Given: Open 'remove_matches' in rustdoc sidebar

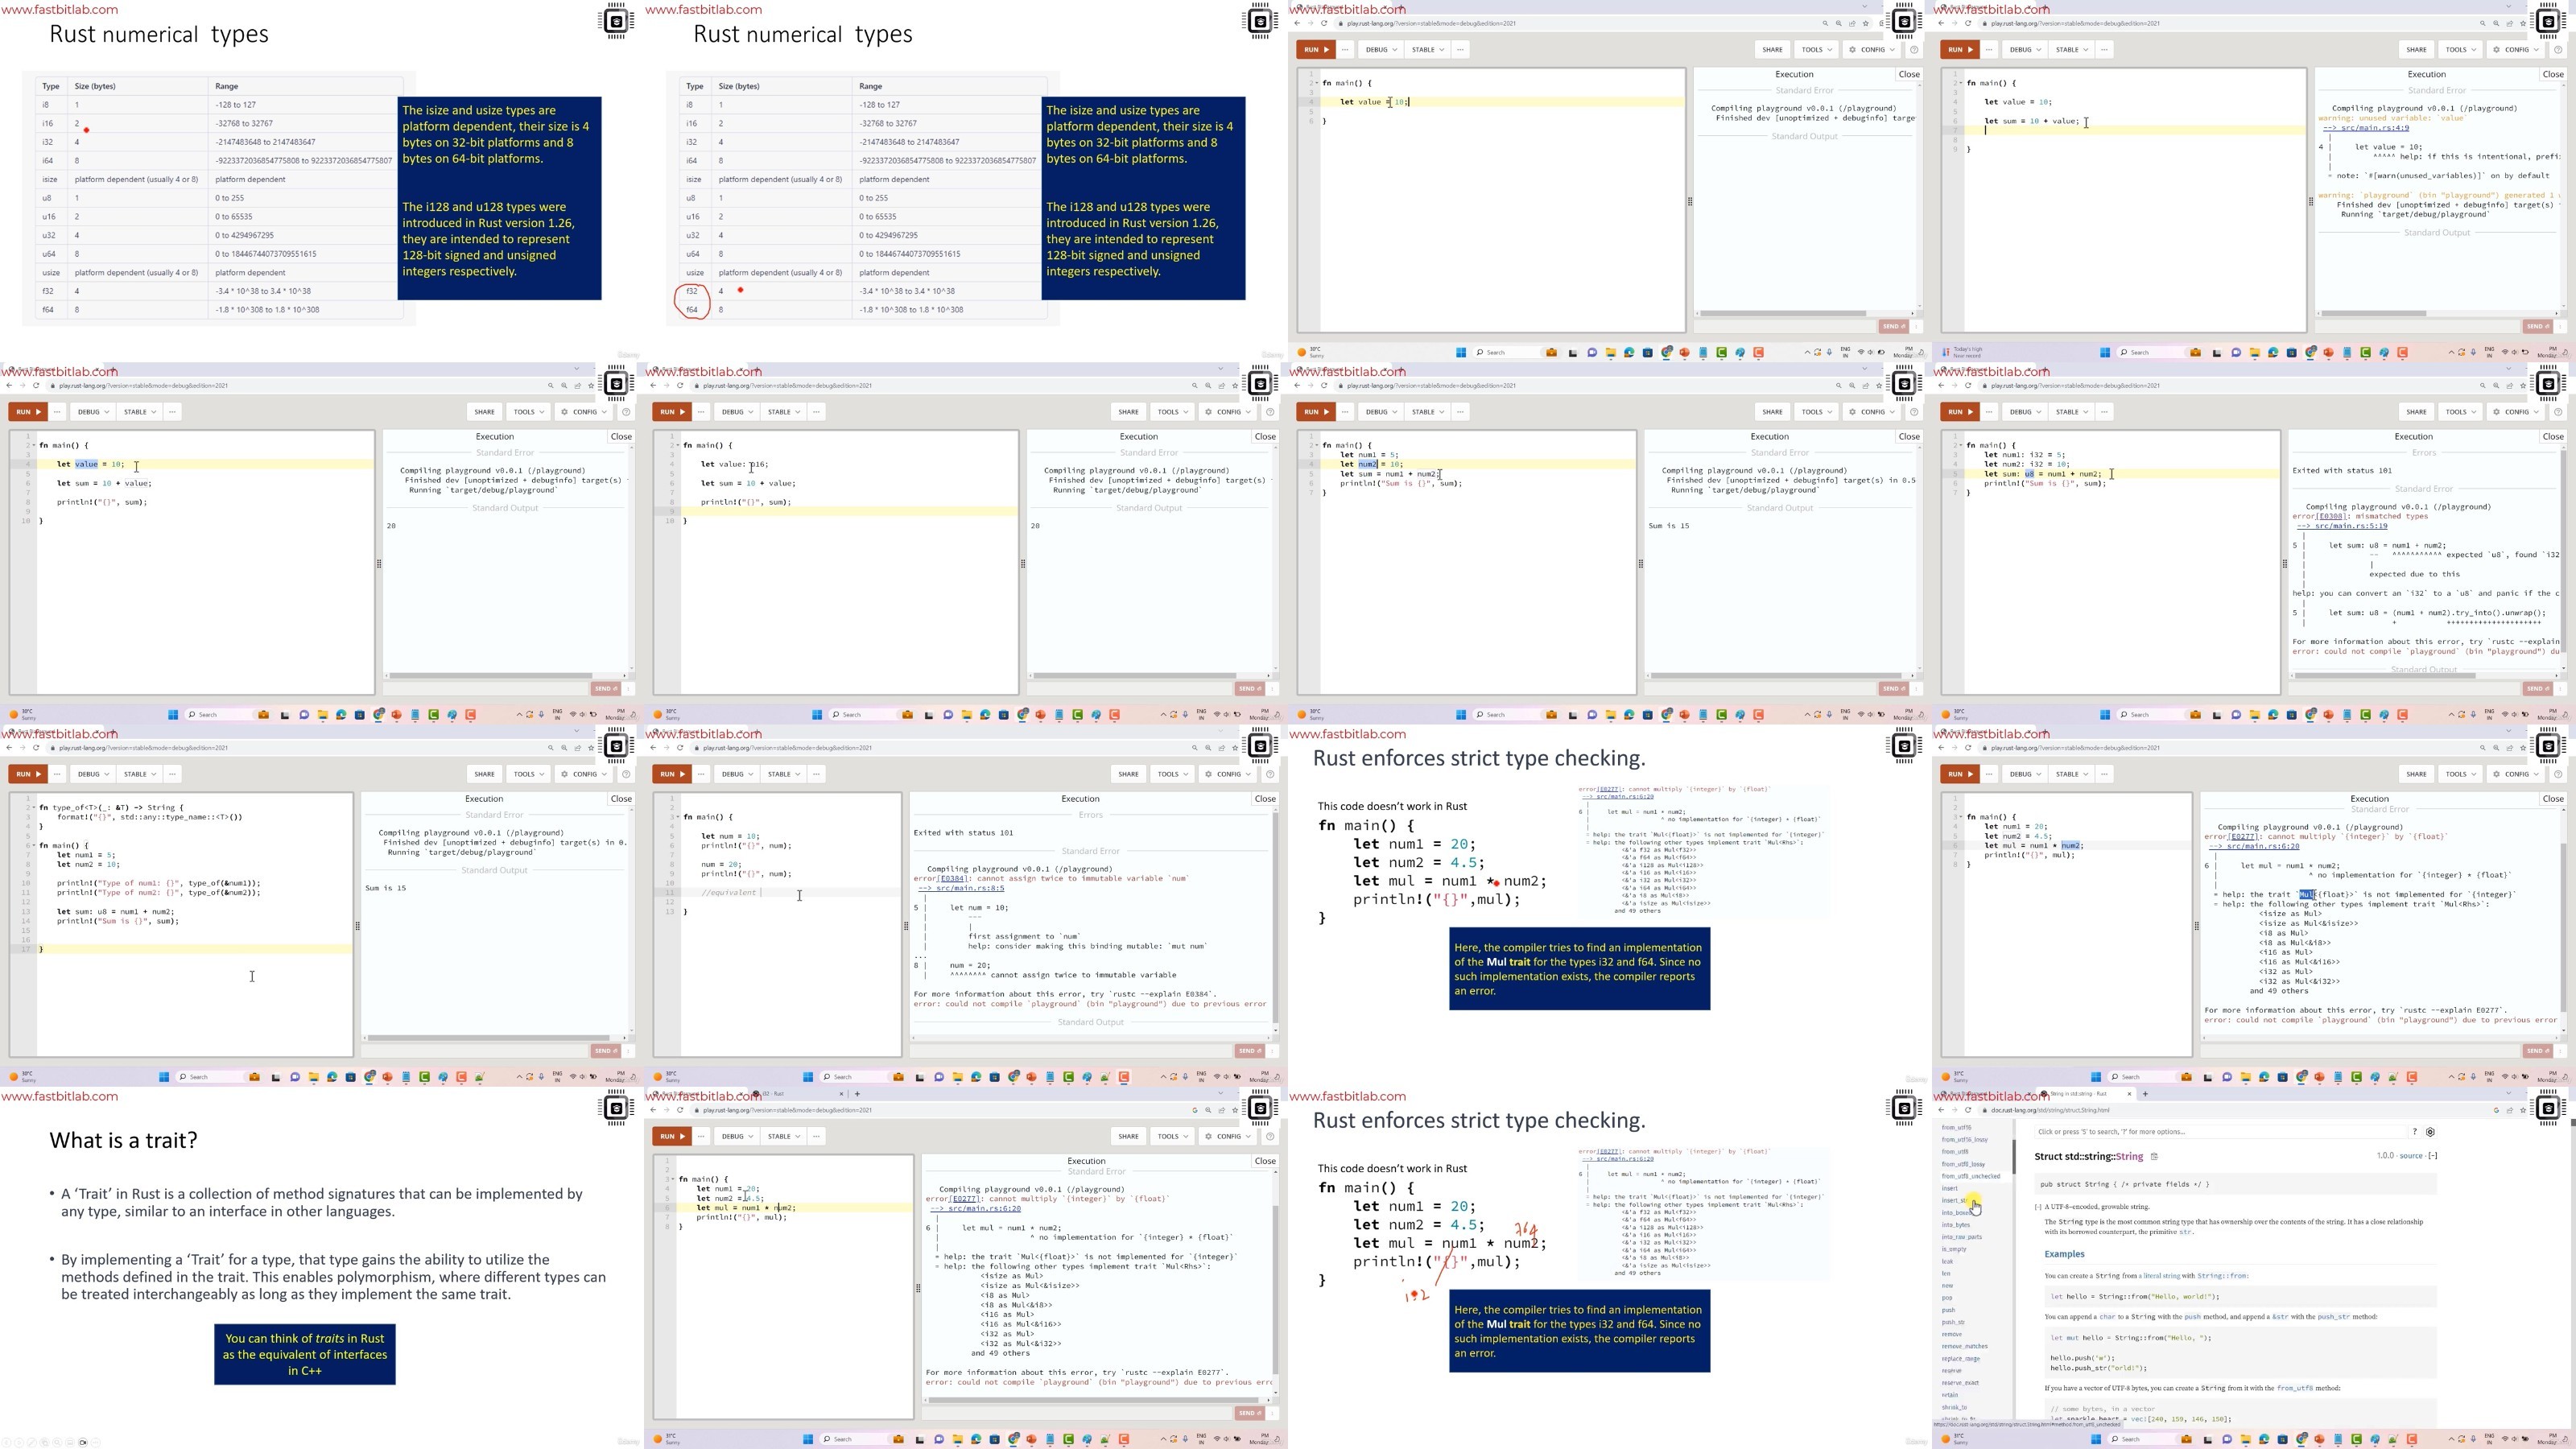Looking at the screenshot, I should click(x=1965, y=1346).
